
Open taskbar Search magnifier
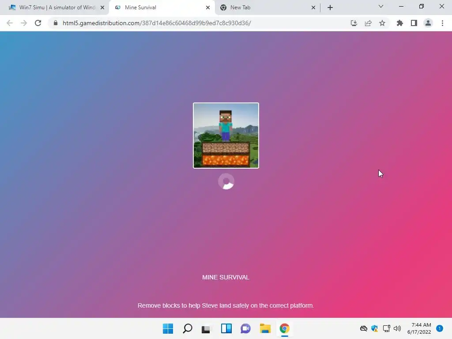coord(187,328)
